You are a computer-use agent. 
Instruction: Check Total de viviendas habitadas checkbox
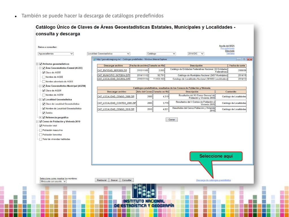pyautogui.click(x=41, y=139)
